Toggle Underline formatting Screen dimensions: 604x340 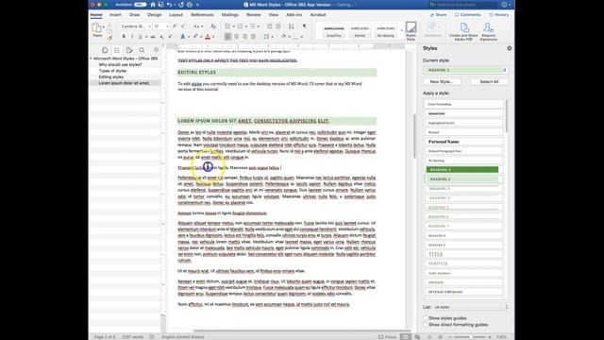141,37
